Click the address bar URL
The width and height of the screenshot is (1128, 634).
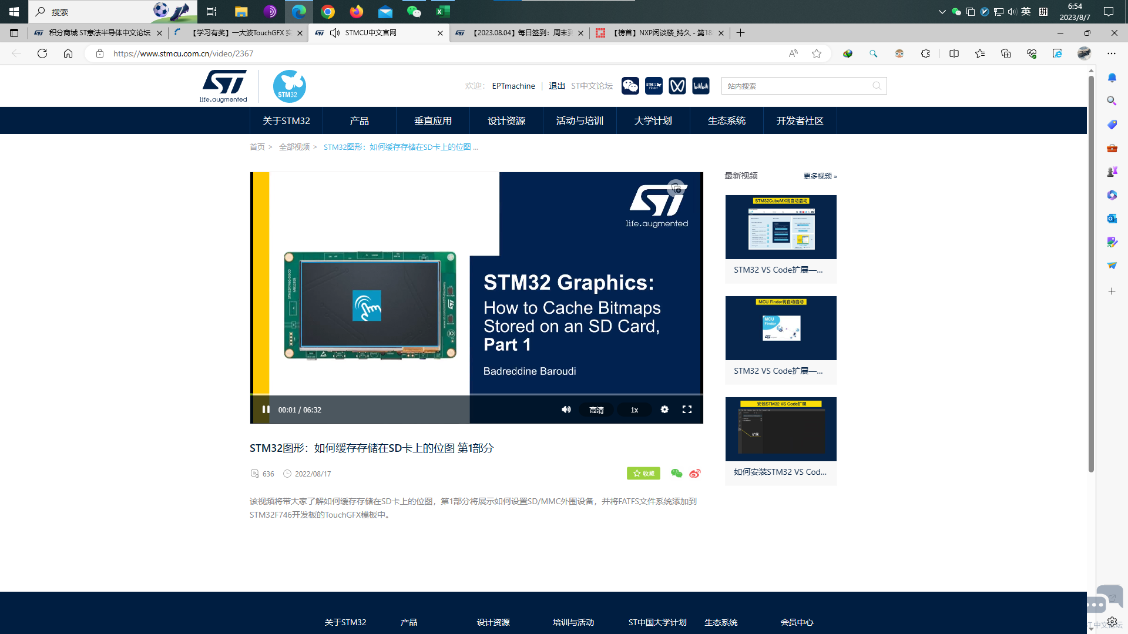coord(183,53)
